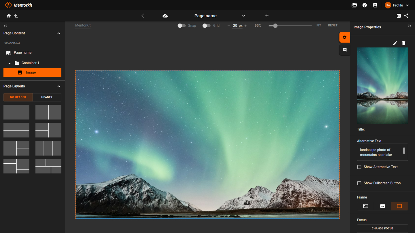Screen dimensions: 415x233
Task: Click the share icon
Action: (406, 16)
